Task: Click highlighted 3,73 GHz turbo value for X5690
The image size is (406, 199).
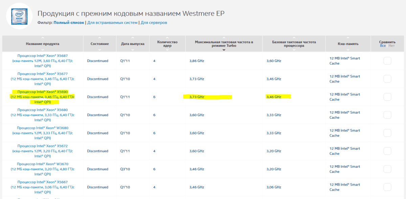Action: 197,97
